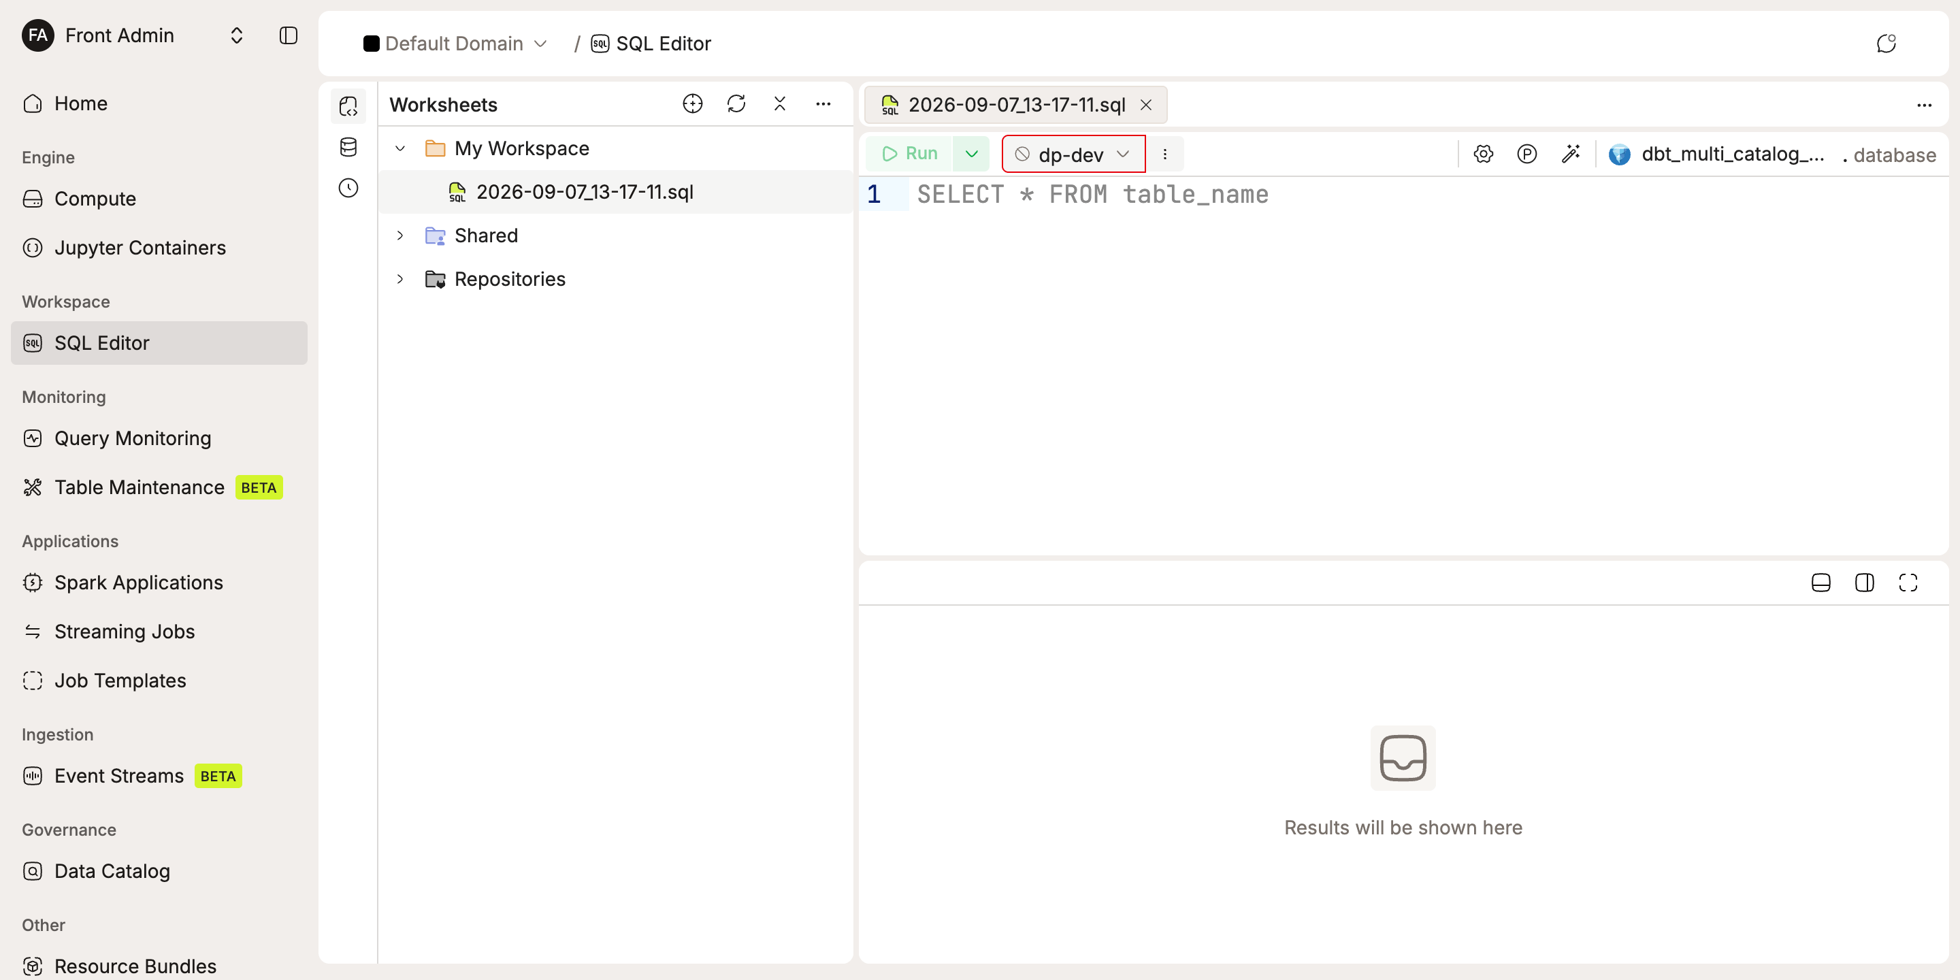The height and width of the screenshot is (980, 1960).
Task: Expand results panel to fullscreen
Action: [x=1908, y=583]
